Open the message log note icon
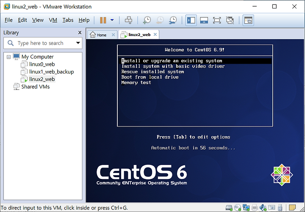The width and height of the screenshot is (305, 212). click(292, 207)
